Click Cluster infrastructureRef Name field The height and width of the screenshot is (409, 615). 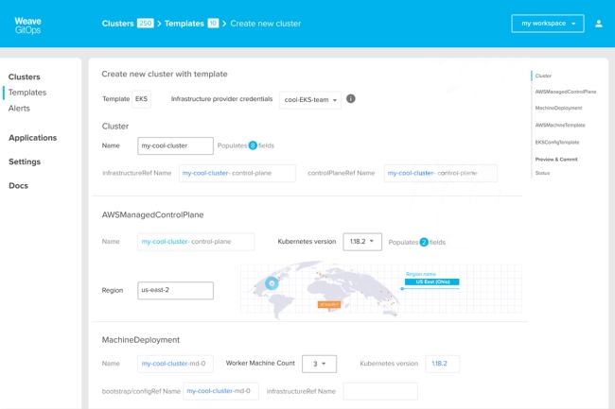click(x=237, y=174)
